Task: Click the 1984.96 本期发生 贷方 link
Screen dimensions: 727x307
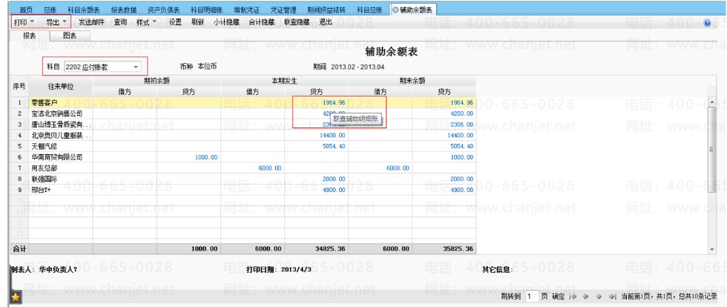Action: 333,102
